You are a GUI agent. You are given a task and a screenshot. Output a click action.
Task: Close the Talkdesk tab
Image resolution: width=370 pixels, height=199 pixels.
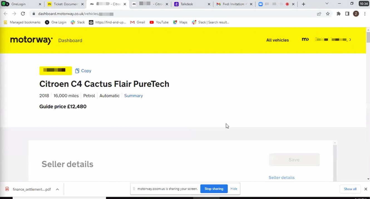(x=209, y=4)
